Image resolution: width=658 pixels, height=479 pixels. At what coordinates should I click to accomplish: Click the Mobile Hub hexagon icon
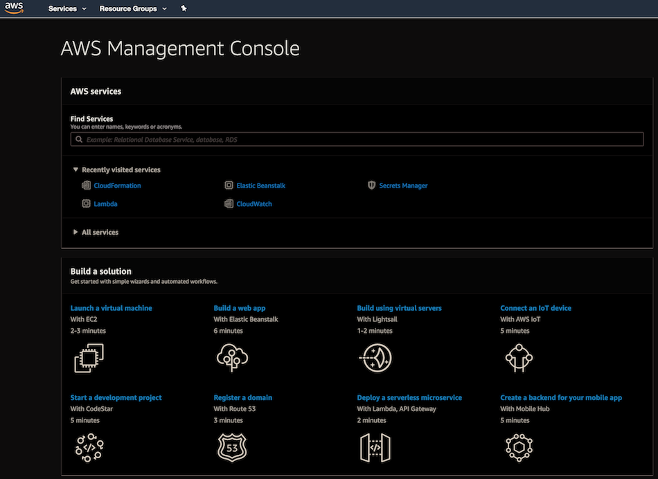click(519, 448)
